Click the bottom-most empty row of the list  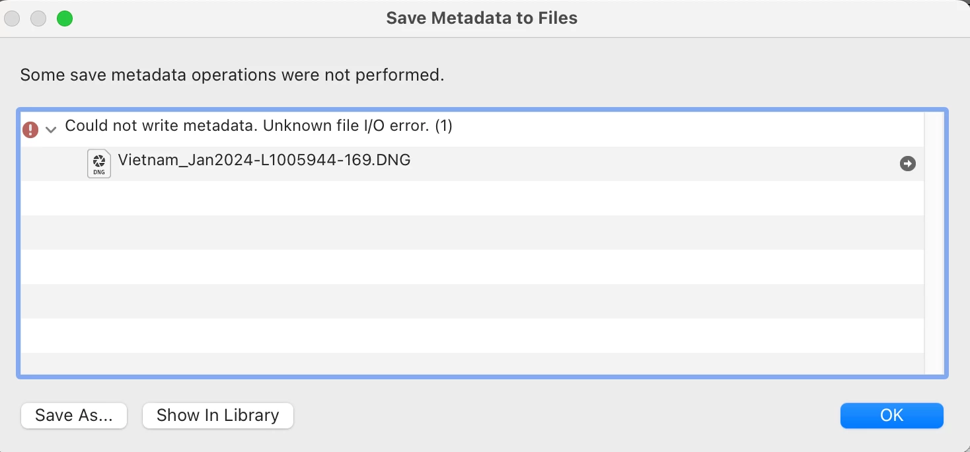point(463,363)
